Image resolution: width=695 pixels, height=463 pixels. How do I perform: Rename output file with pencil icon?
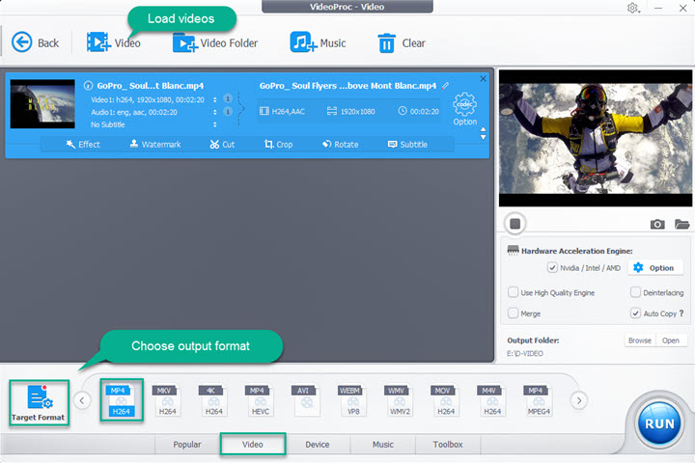(x=445, y=86)
